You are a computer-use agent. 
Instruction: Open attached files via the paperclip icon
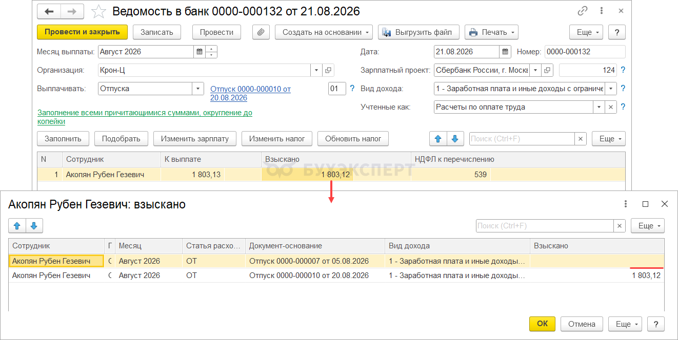coord(261,32)
